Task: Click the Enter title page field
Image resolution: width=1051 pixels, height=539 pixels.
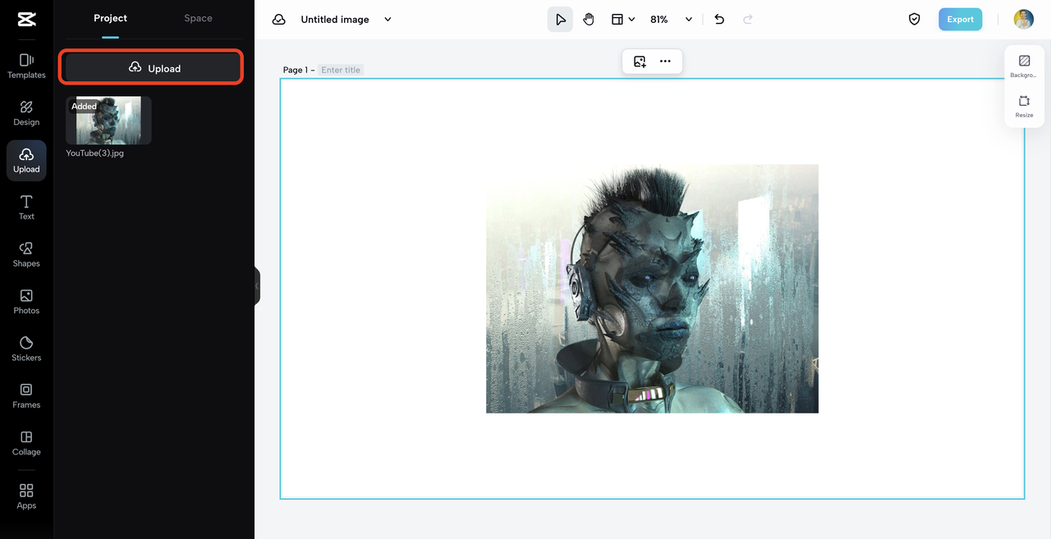Action: (341, 70)
